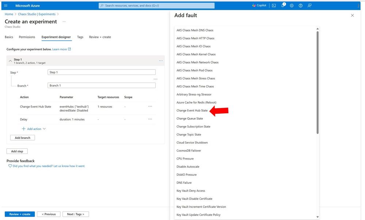Click the Previous button
The image size is (365, 220).
click(49, 214)
